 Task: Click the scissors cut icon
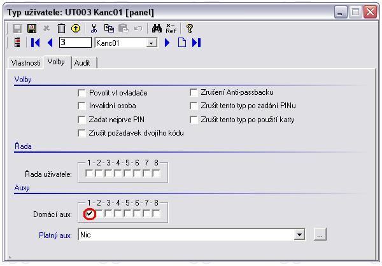tap(94, 29)
